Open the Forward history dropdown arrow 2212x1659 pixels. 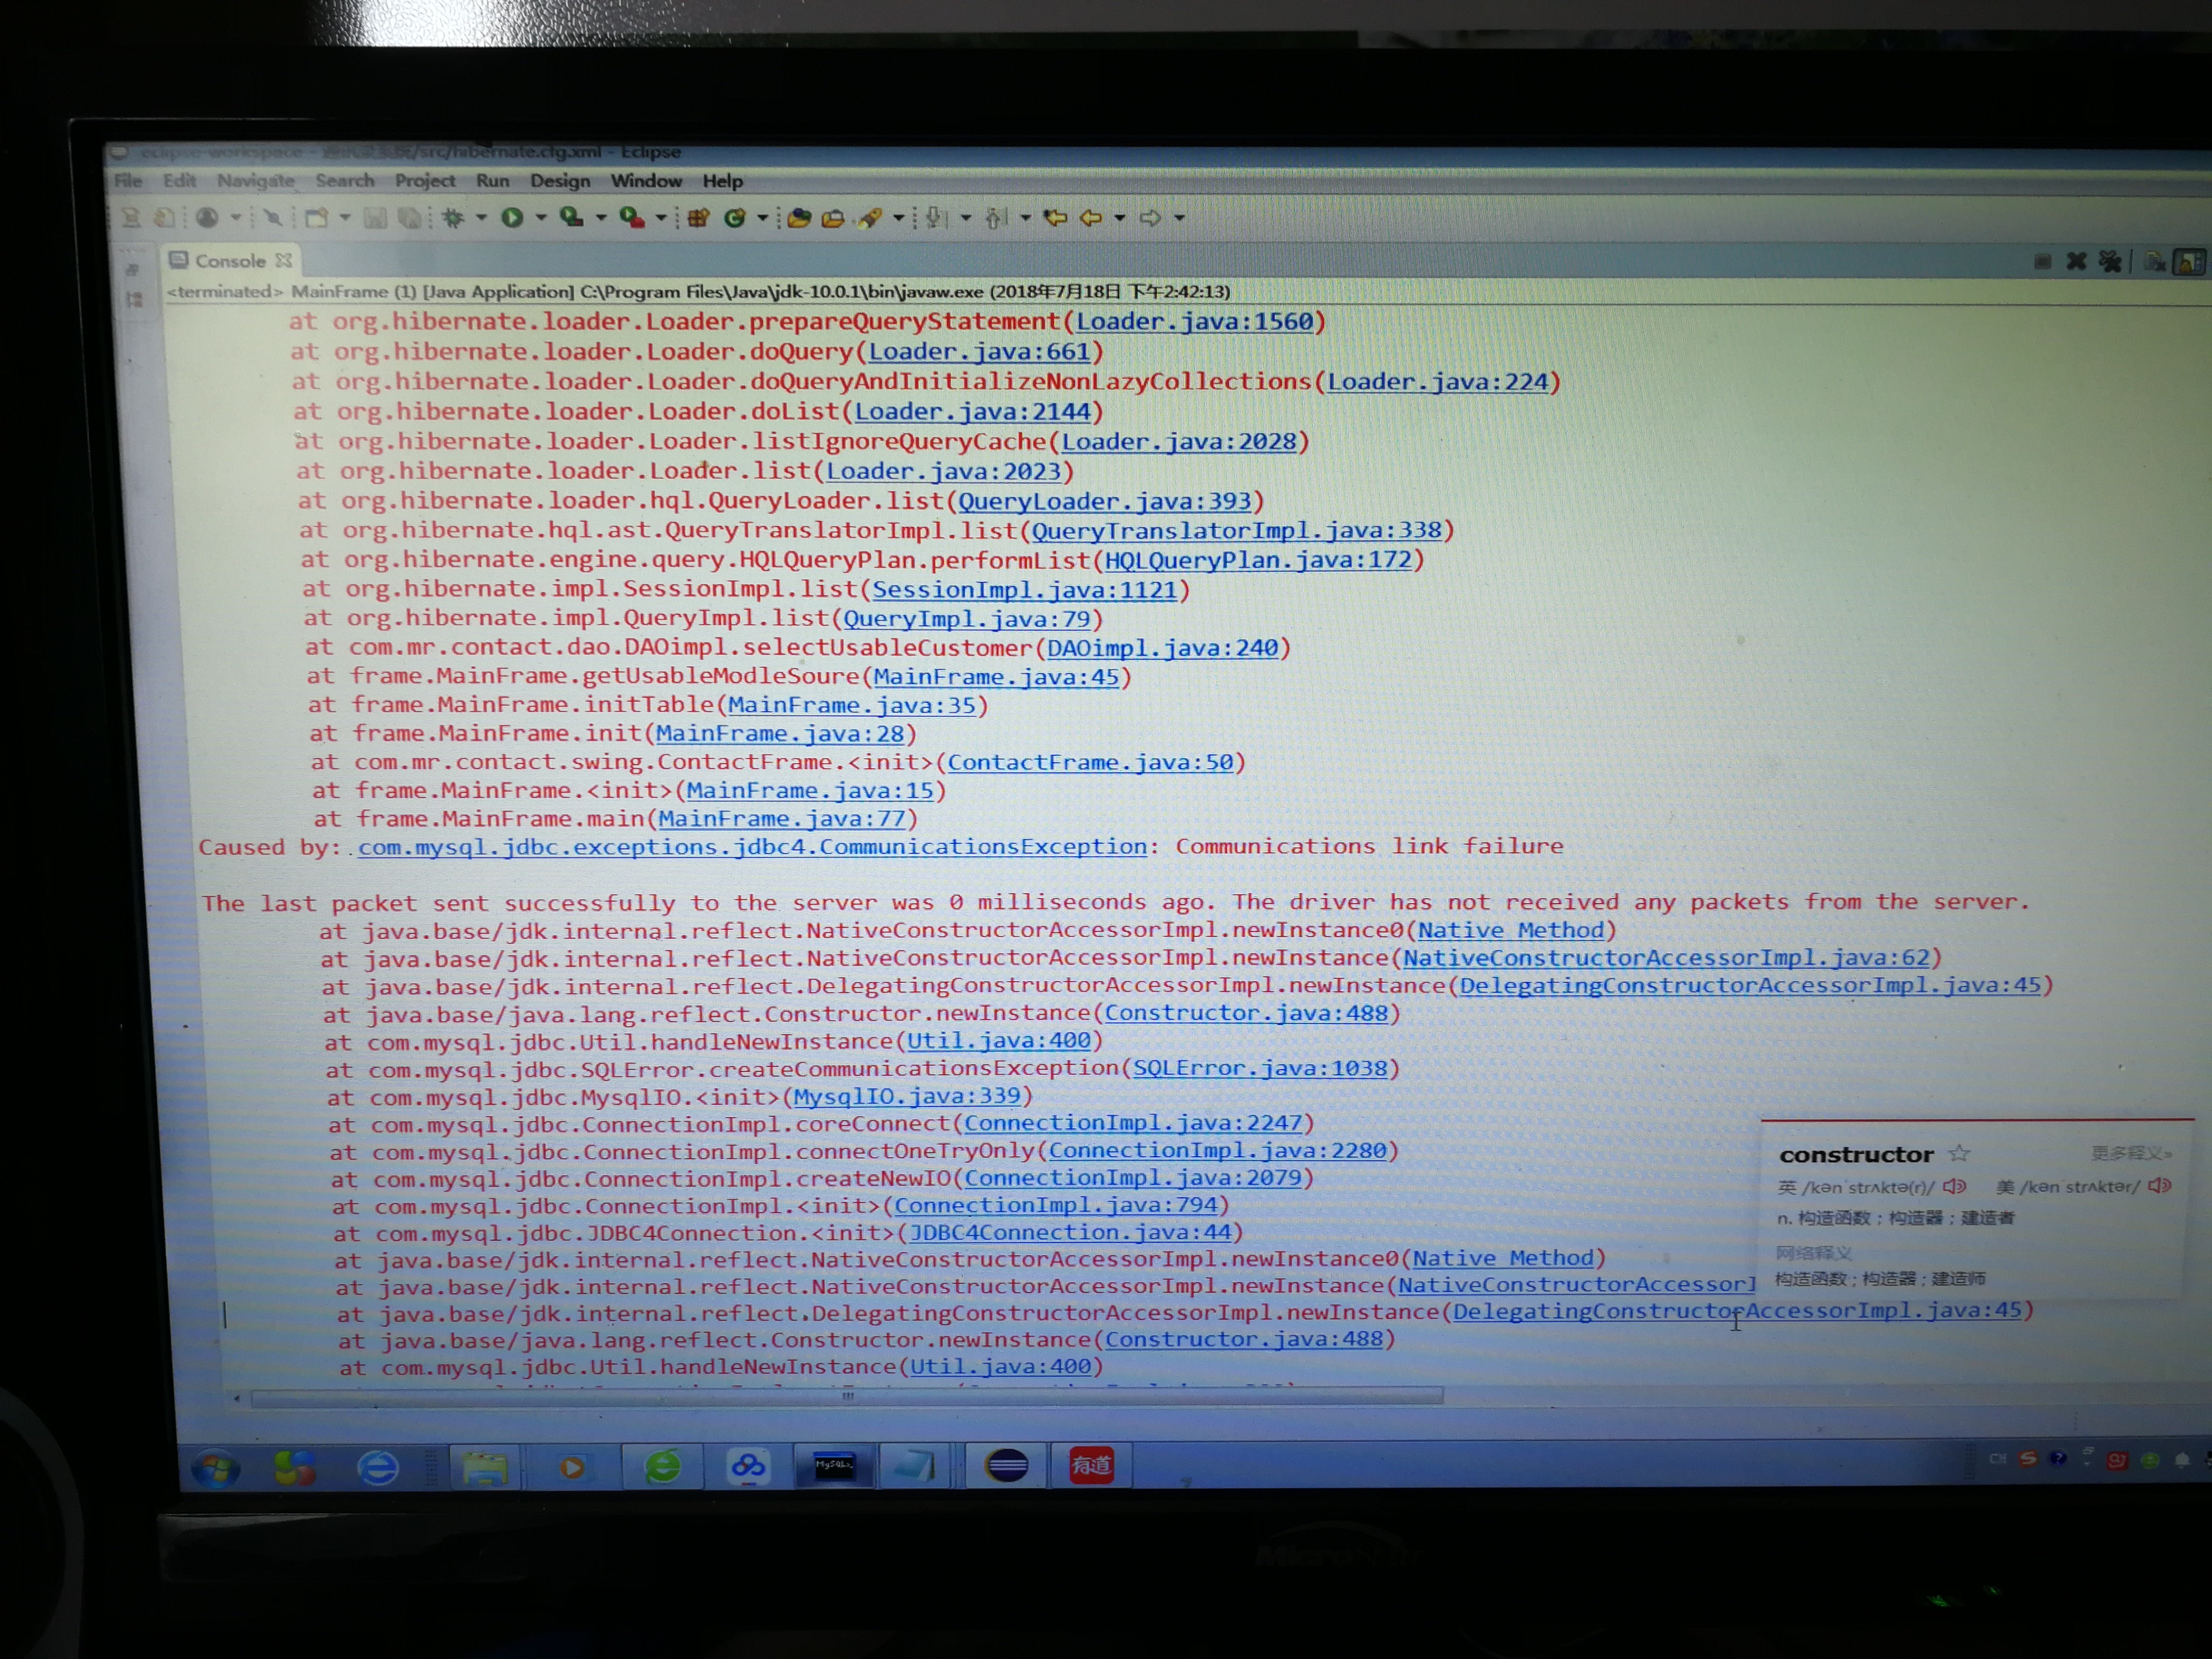pos(1180,217)
